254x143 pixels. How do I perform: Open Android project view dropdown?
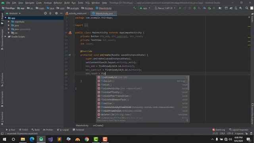pos(13,13)
